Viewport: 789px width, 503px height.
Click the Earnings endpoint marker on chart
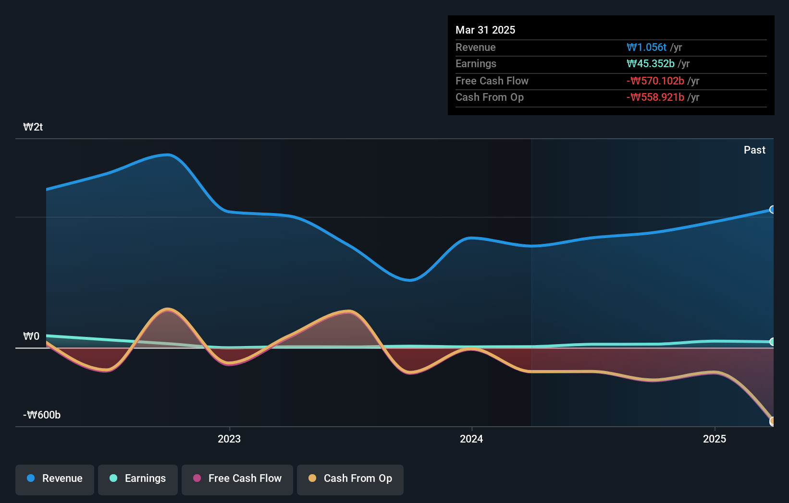(x=772, y=342)
